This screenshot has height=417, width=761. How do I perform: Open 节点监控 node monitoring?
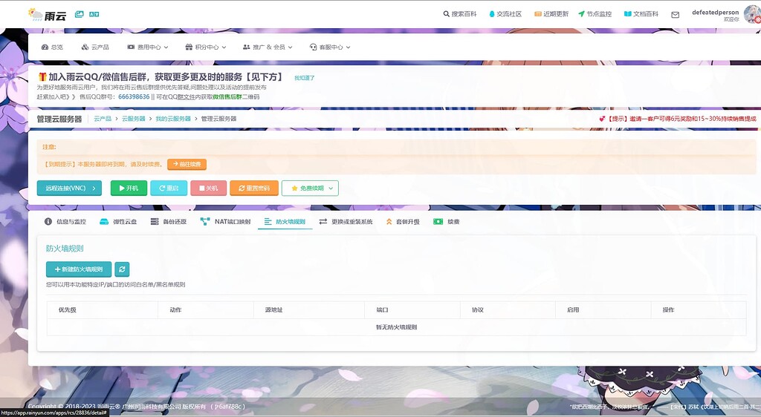tap(595, 14)
